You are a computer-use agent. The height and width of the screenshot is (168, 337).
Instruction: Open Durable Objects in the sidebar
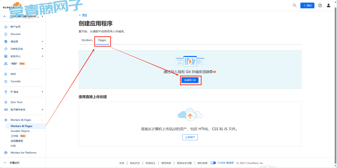[20, 131]
